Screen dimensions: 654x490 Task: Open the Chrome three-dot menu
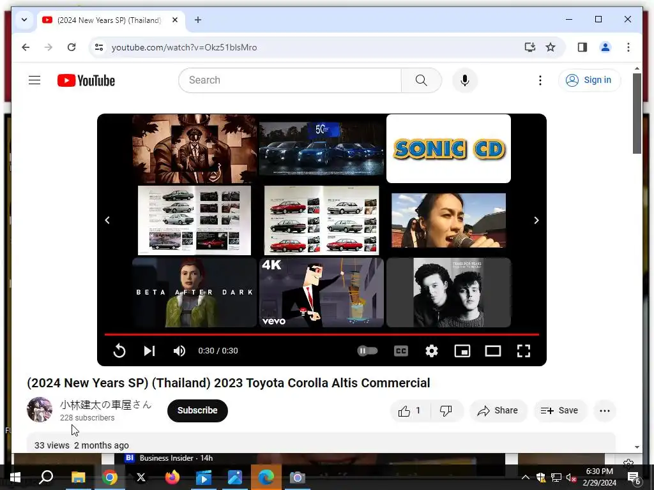point(628,47)
